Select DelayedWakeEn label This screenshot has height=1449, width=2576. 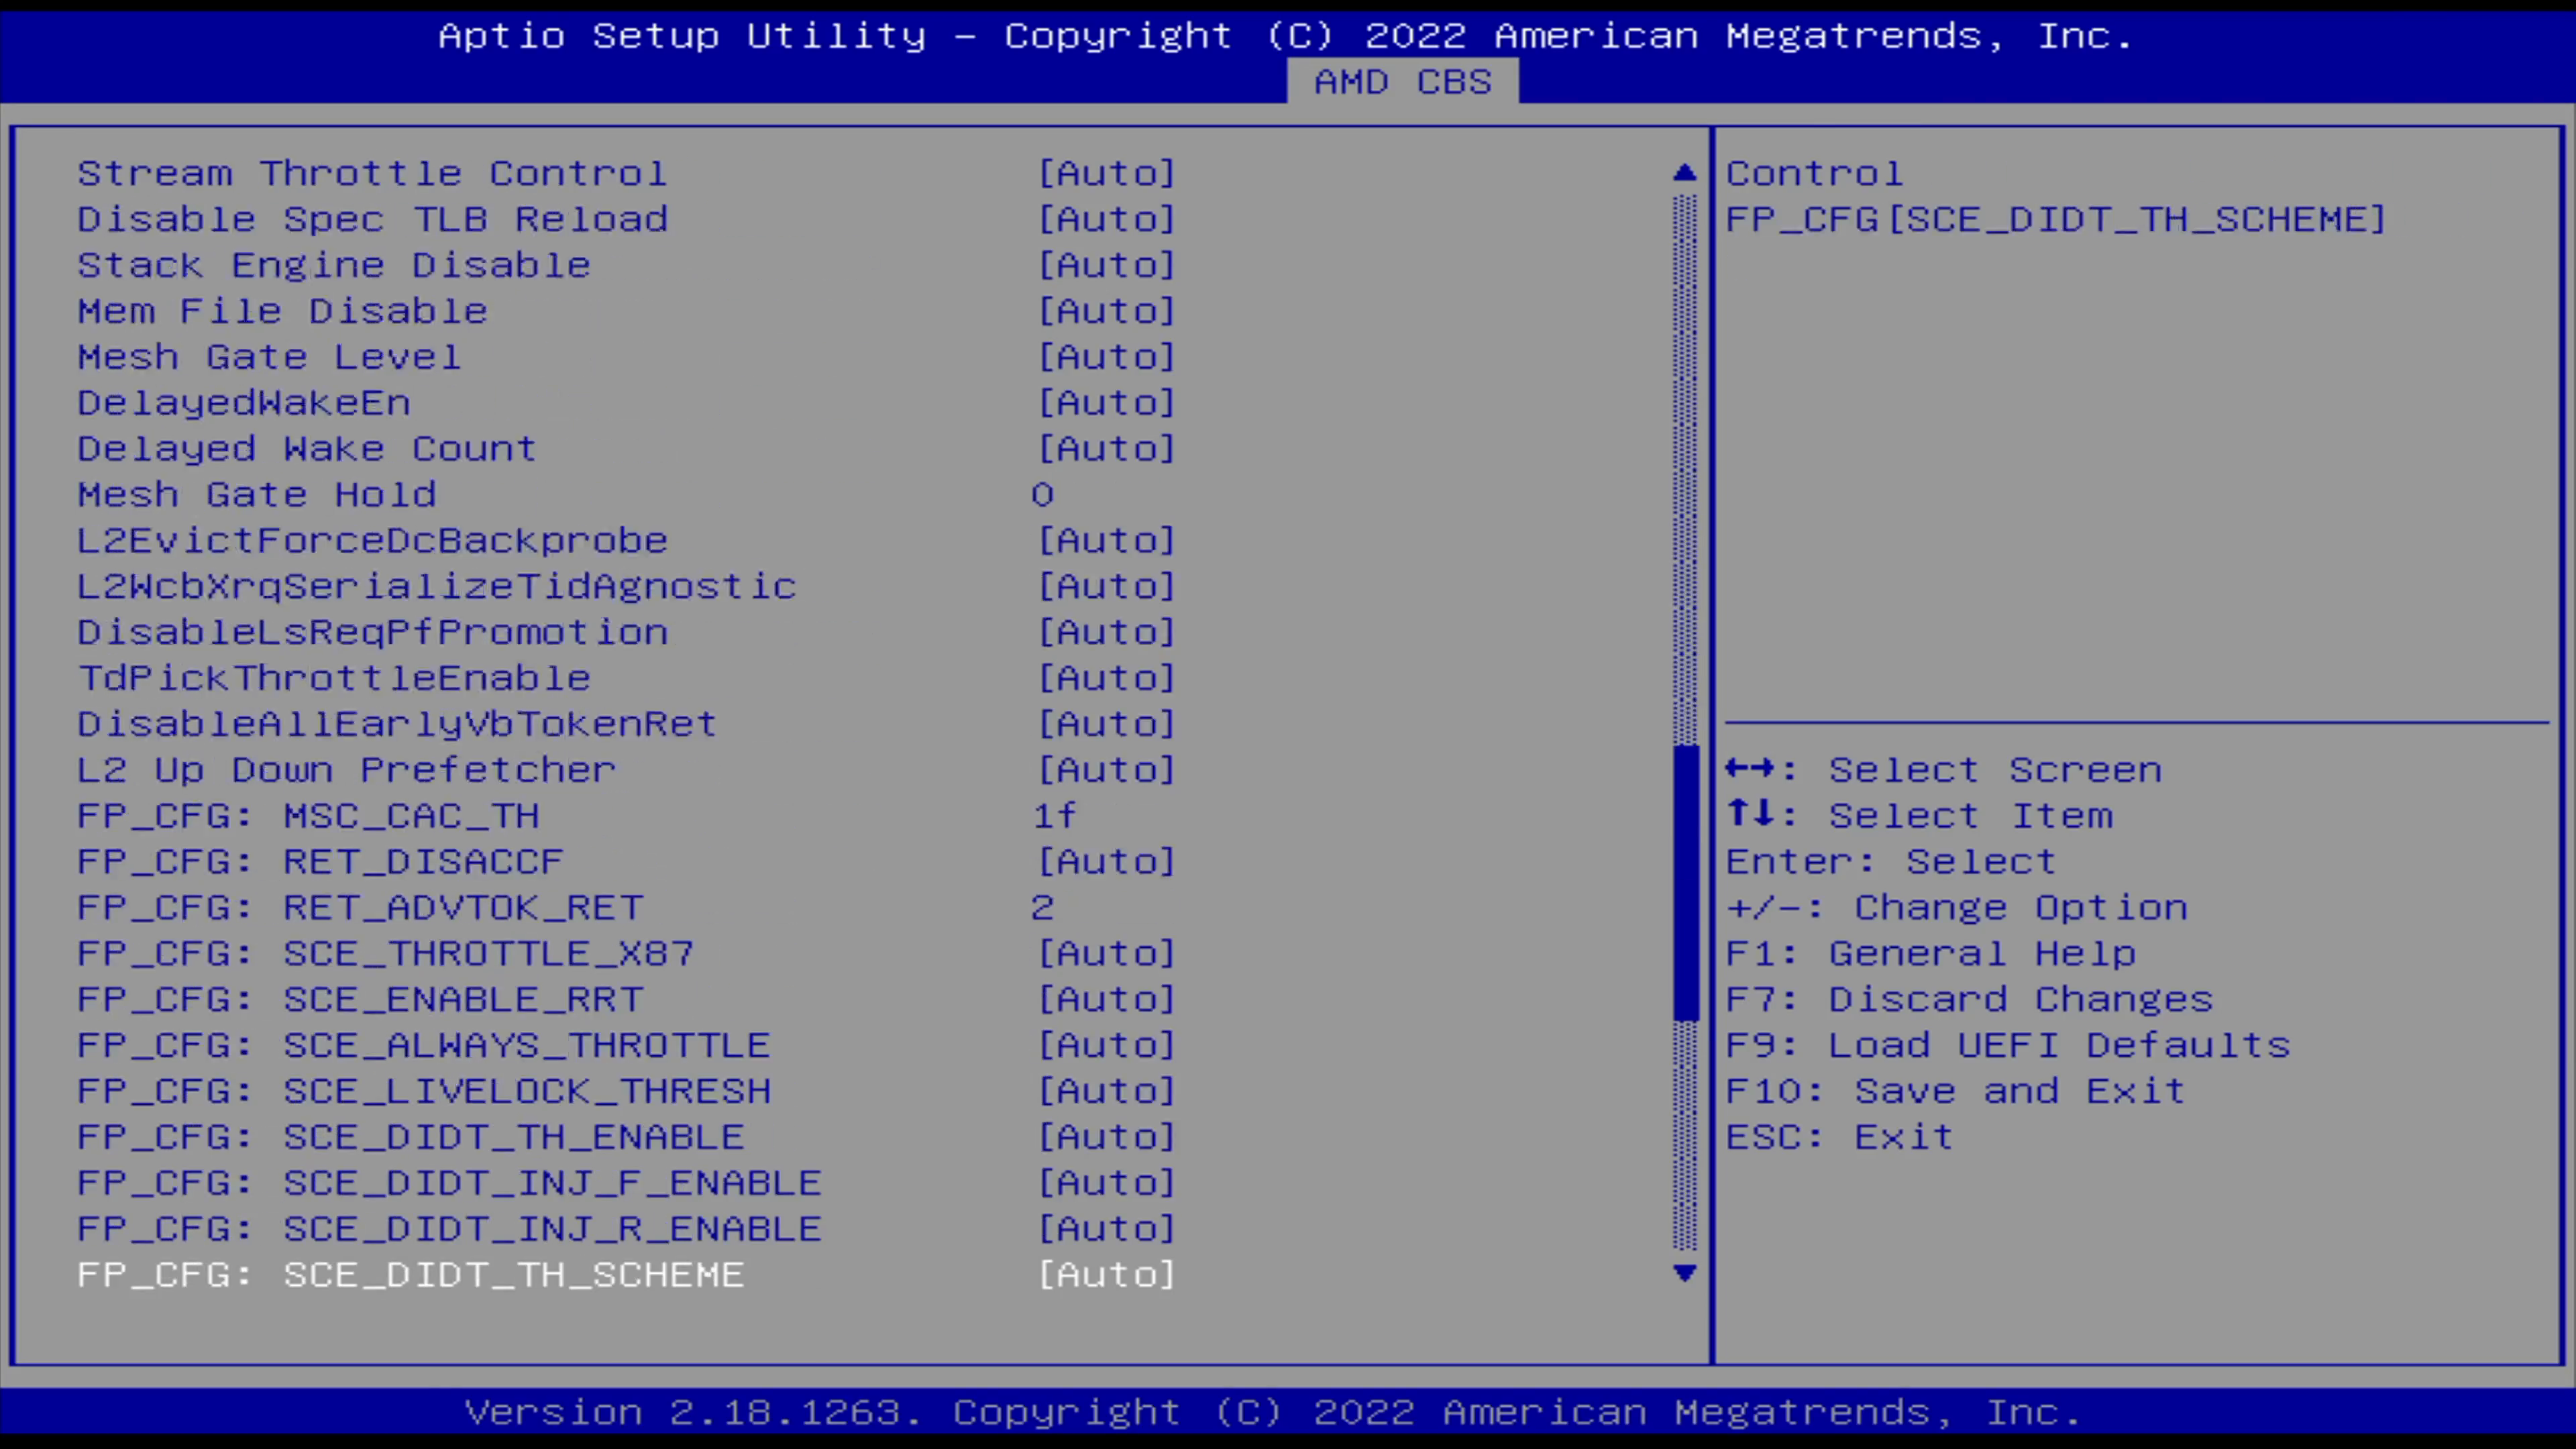[x=244, y=403]
